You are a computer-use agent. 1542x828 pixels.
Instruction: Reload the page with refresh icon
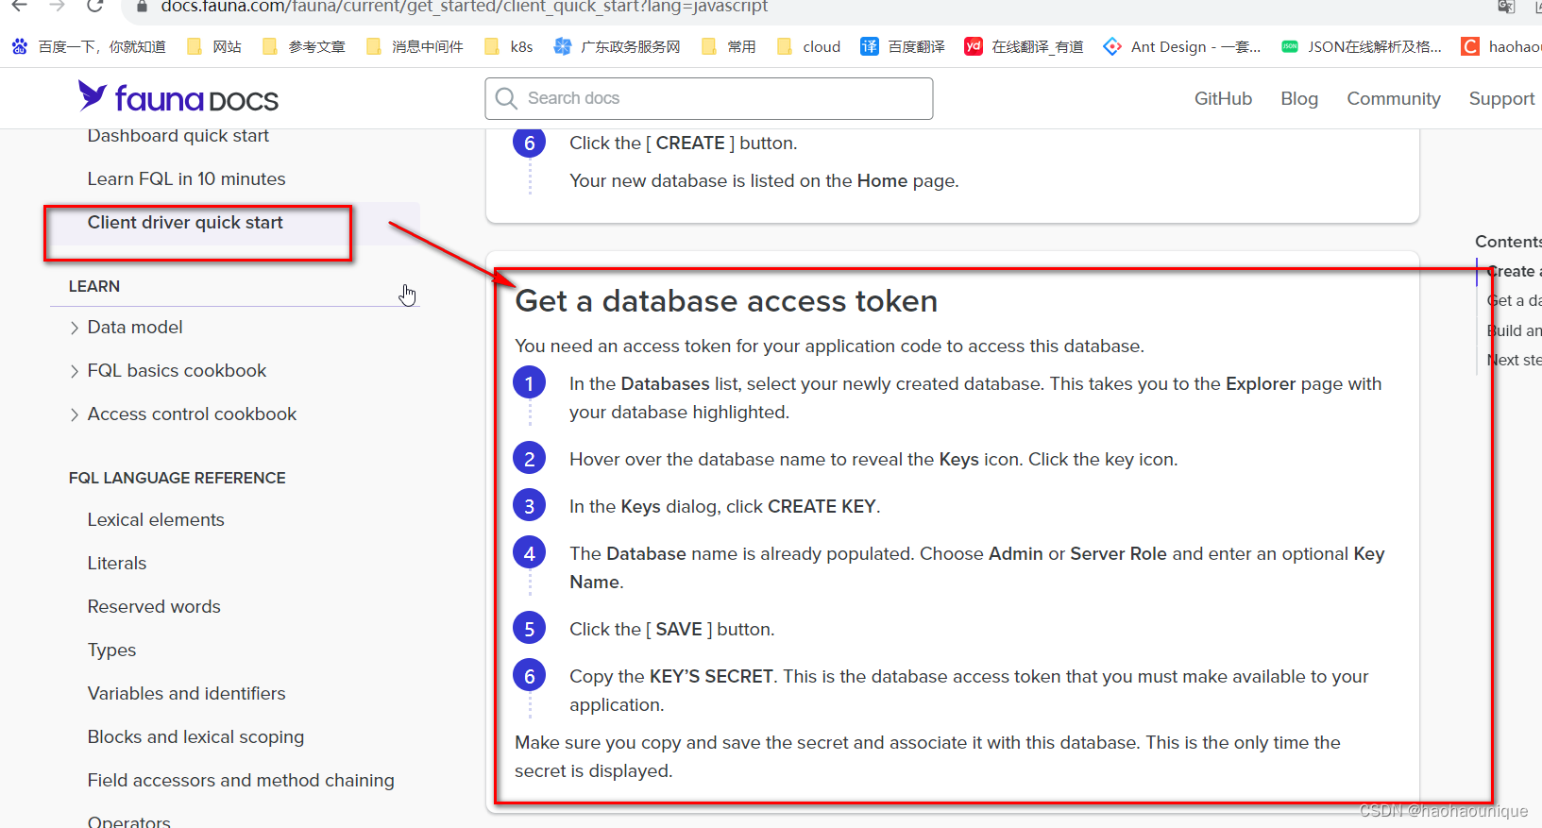pyautogui.click(x=94, y=6)
